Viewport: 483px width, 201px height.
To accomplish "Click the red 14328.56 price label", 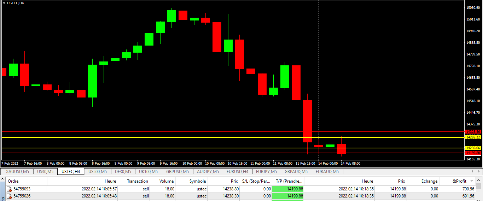I will 473,131.
